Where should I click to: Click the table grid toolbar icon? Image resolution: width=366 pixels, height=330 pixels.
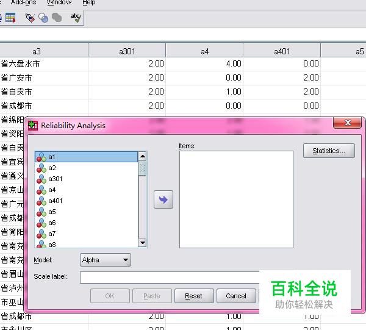pyautogui.click(x=10, y=18)
